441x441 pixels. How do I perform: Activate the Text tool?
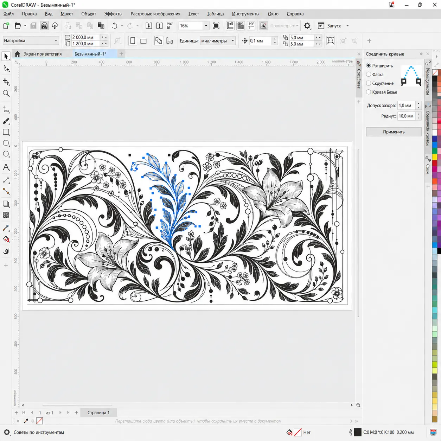pos(6,167)
